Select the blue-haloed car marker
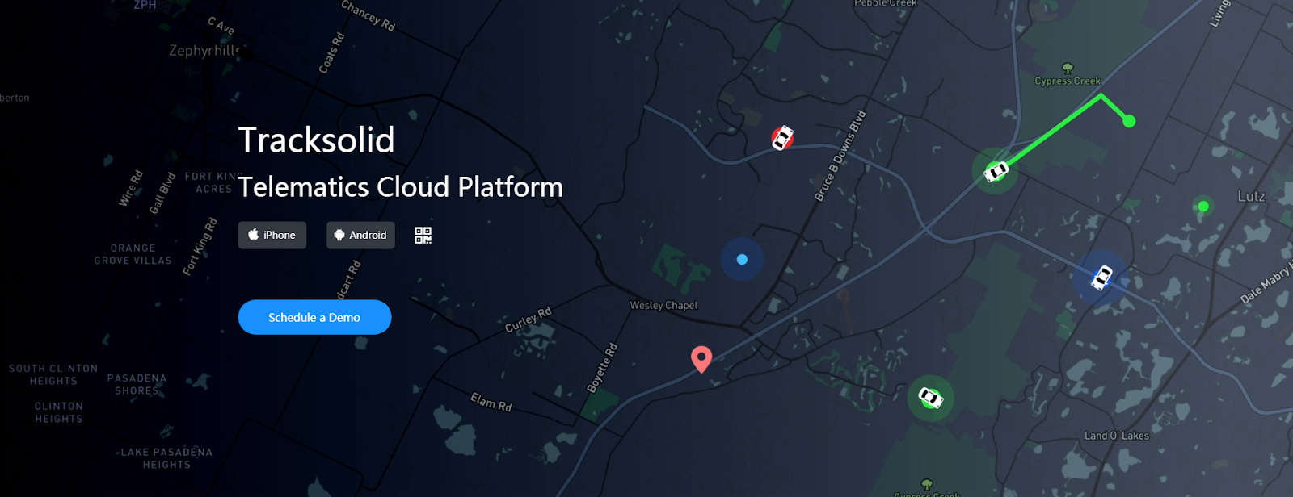The width and height of the screenshot is (1293, 497). pos(1101,278)
